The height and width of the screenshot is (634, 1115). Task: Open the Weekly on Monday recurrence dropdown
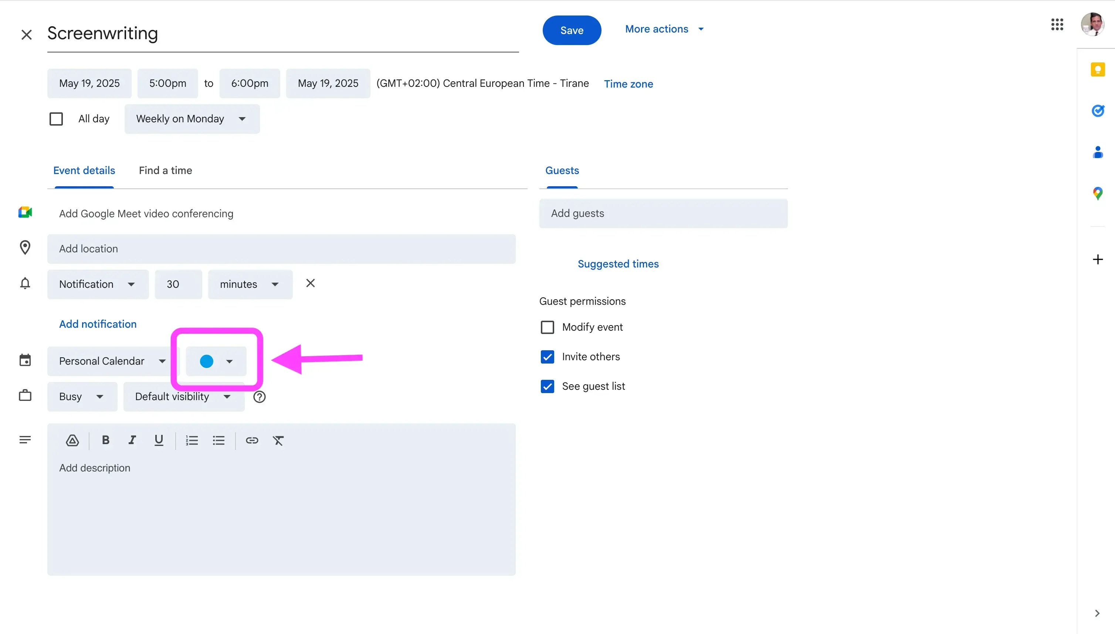192,119
